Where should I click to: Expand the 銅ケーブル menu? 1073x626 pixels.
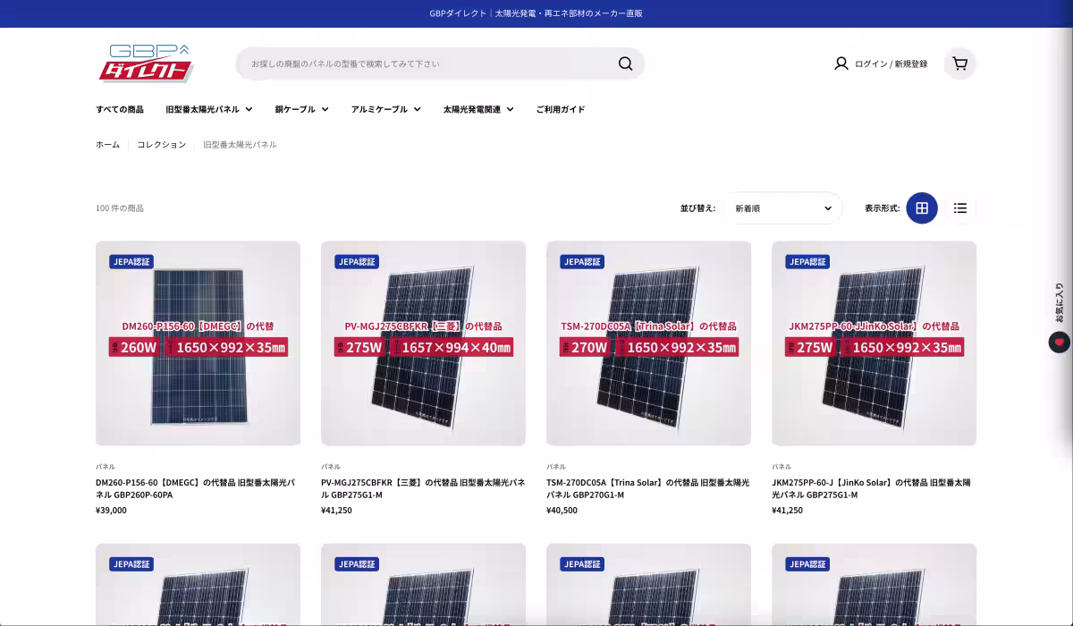(301, 109)
